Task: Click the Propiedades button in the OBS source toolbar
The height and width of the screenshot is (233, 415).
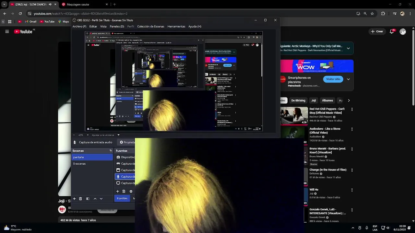Action: pyautogui.click(x=126, y=142)
